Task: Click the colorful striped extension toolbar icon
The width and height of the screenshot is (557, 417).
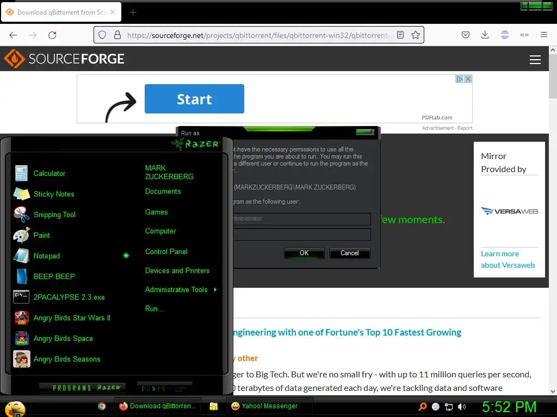Action: point(504,35)
